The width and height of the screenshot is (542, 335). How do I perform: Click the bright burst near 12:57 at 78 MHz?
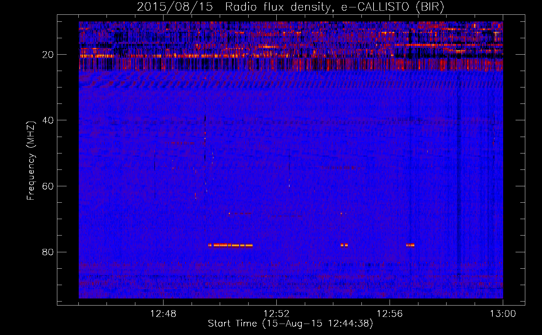(x=410, y=245)
